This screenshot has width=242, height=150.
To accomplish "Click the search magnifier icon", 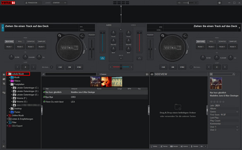I will [x=43, y=74].
